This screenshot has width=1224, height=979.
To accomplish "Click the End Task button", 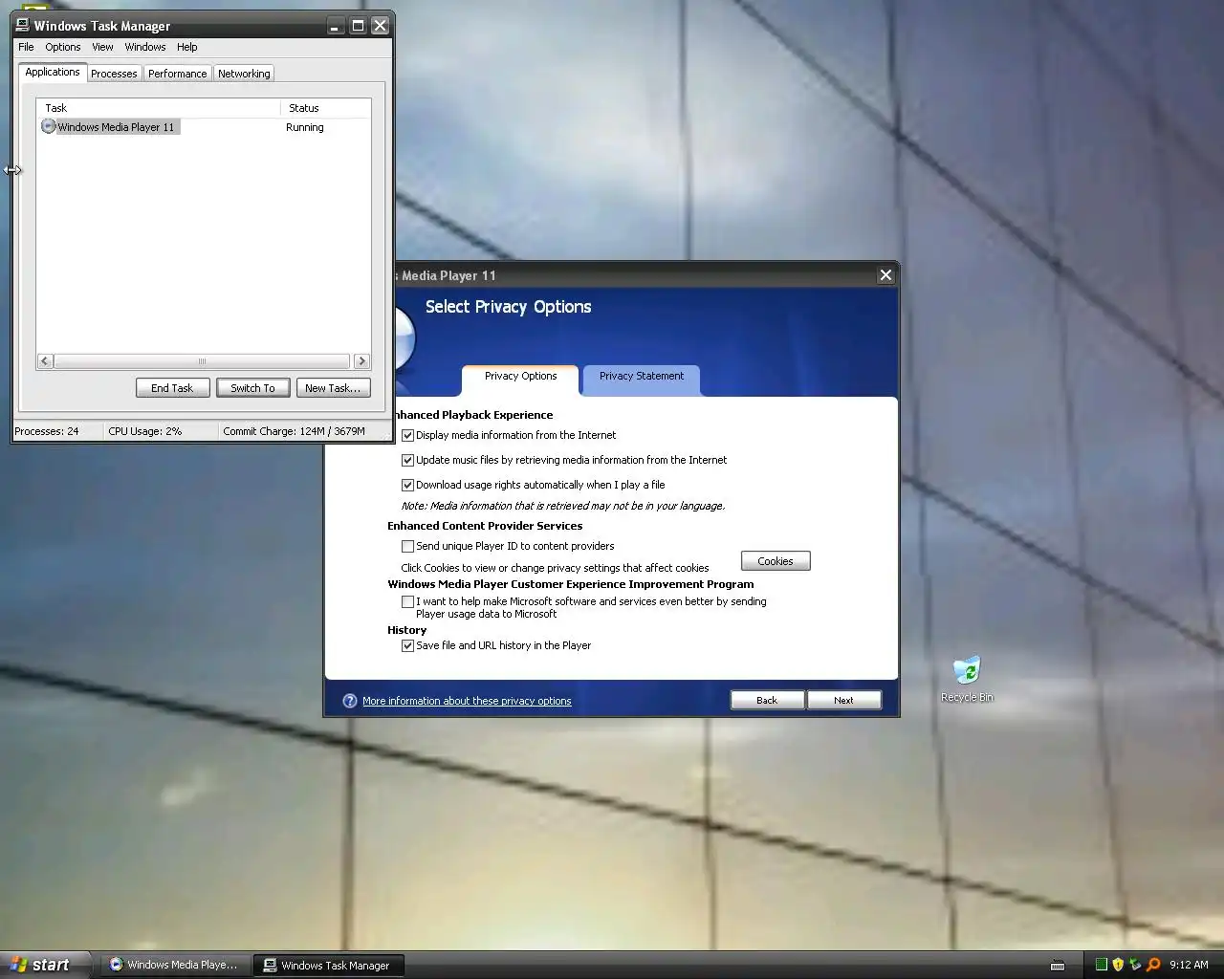I will (172, 388).
